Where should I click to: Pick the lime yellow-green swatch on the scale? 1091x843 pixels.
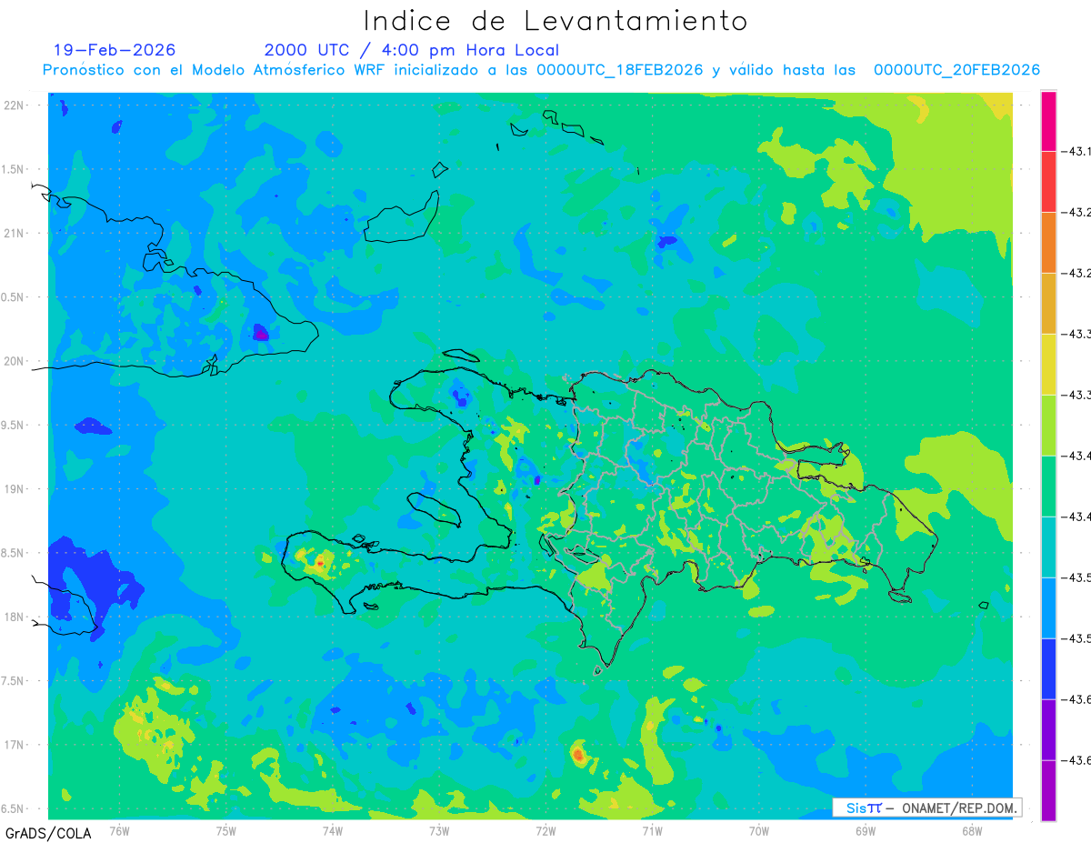(1048, 426)
